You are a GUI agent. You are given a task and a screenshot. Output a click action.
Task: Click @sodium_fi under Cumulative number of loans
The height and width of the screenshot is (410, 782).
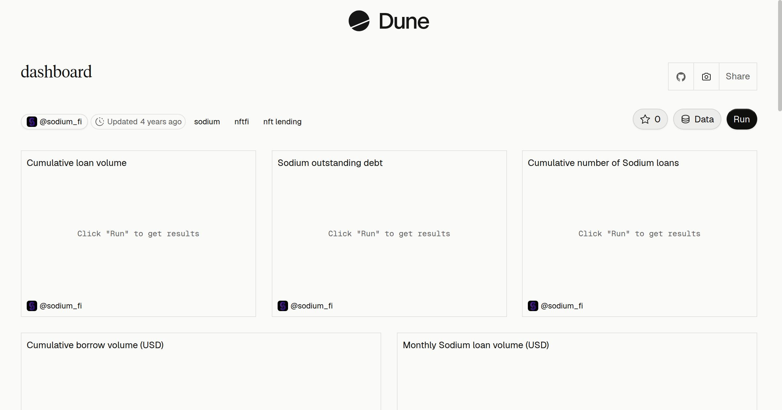point(556,306)
